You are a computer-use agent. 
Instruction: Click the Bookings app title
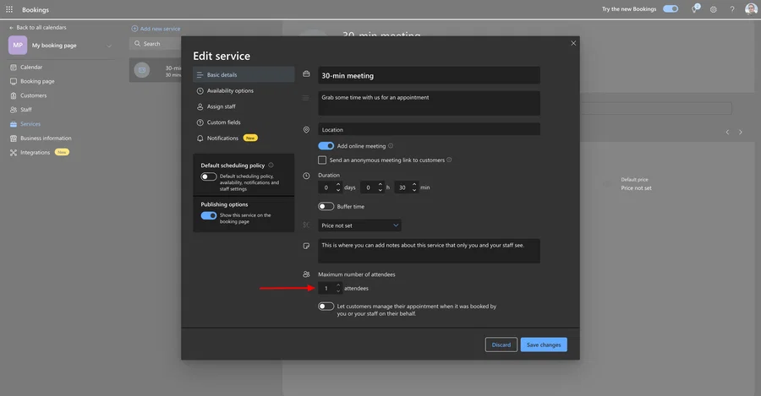[36, 9]
